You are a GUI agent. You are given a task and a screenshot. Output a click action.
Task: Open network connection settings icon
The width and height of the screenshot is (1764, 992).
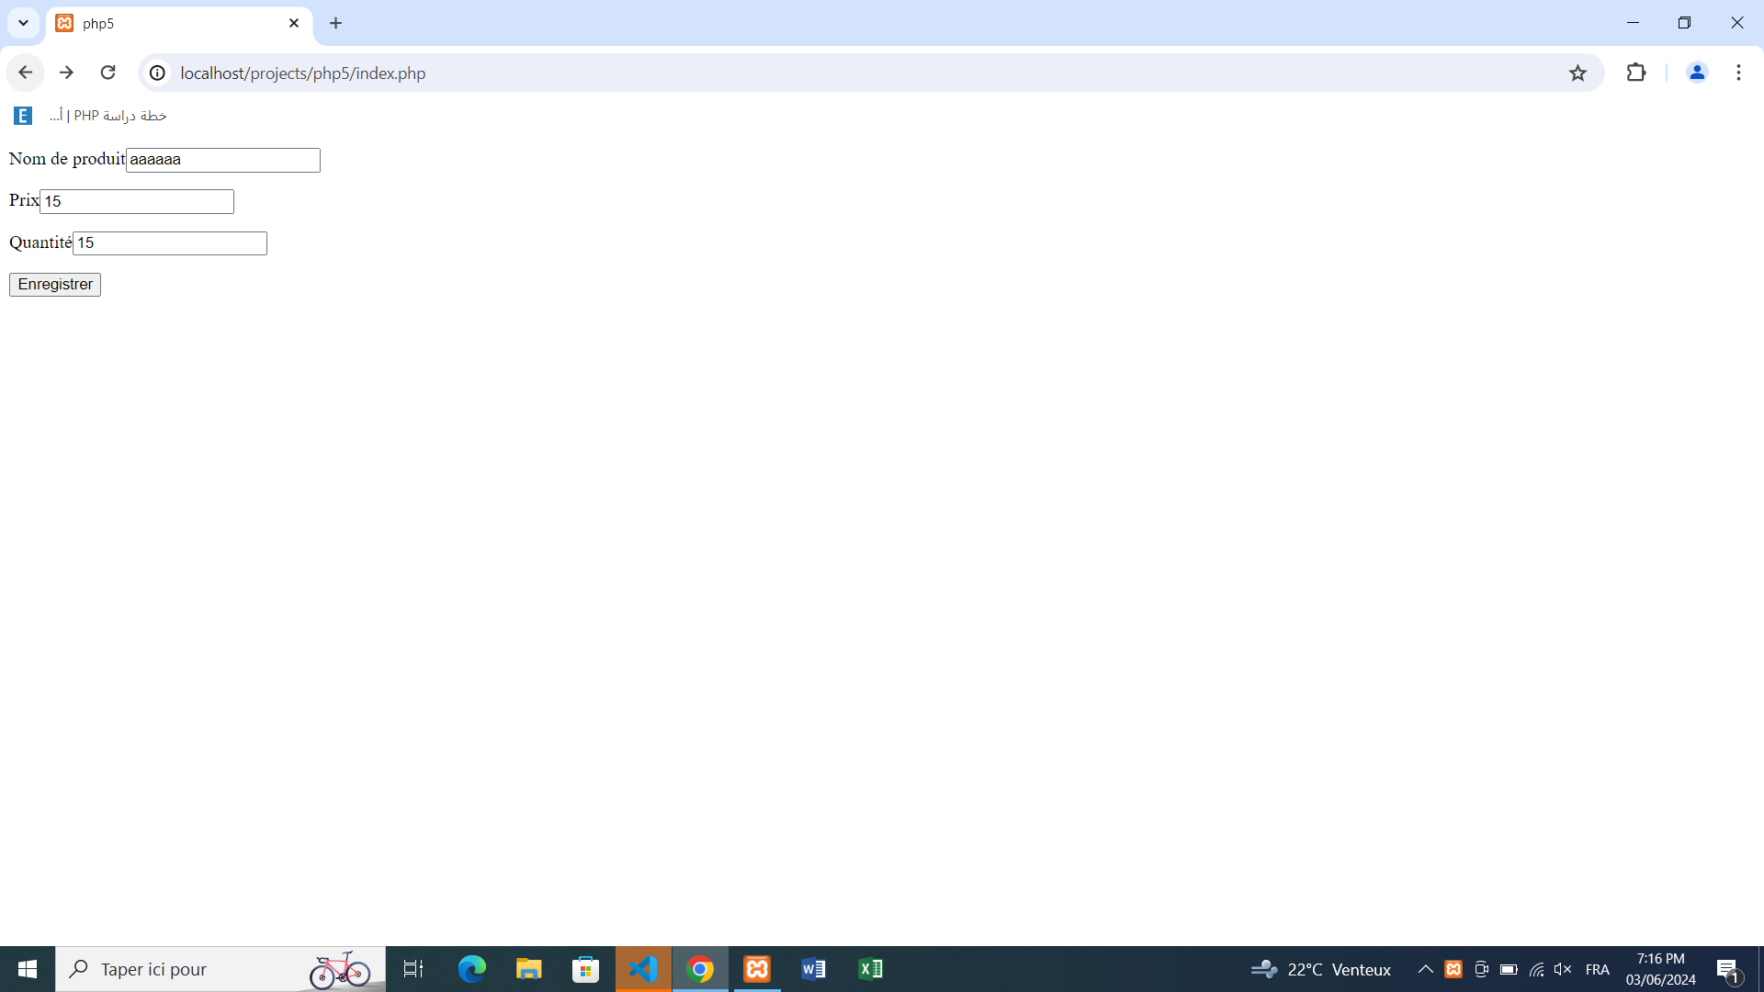tap(1536, 969)
